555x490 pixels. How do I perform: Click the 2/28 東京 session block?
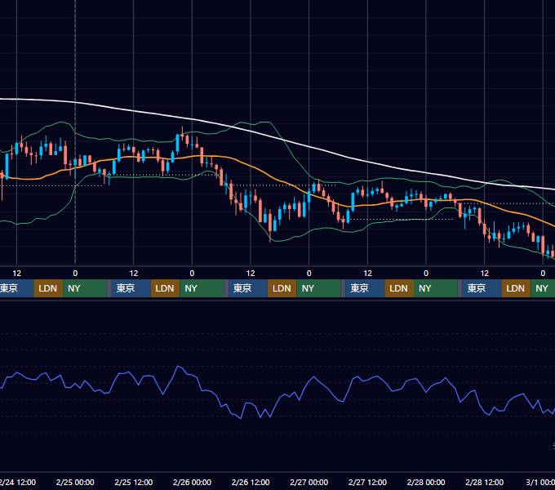482,288
